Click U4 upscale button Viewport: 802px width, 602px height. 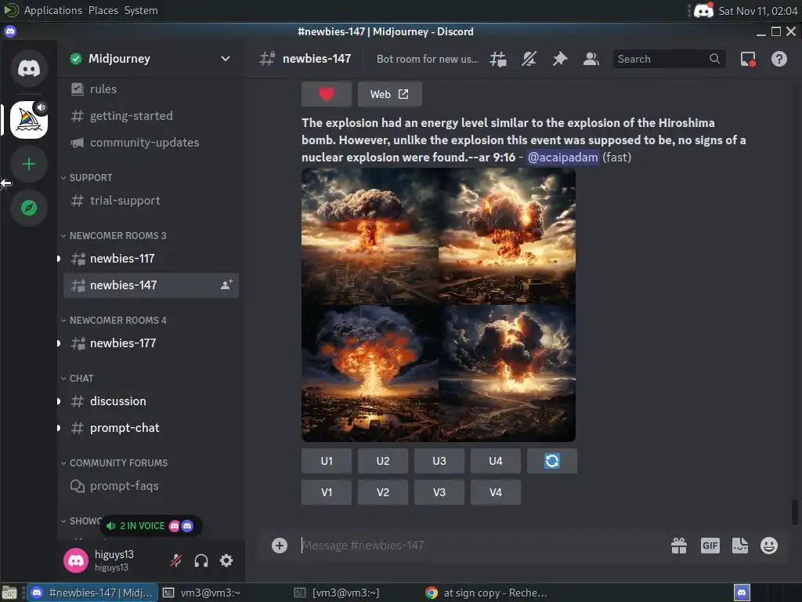(496, 461)
